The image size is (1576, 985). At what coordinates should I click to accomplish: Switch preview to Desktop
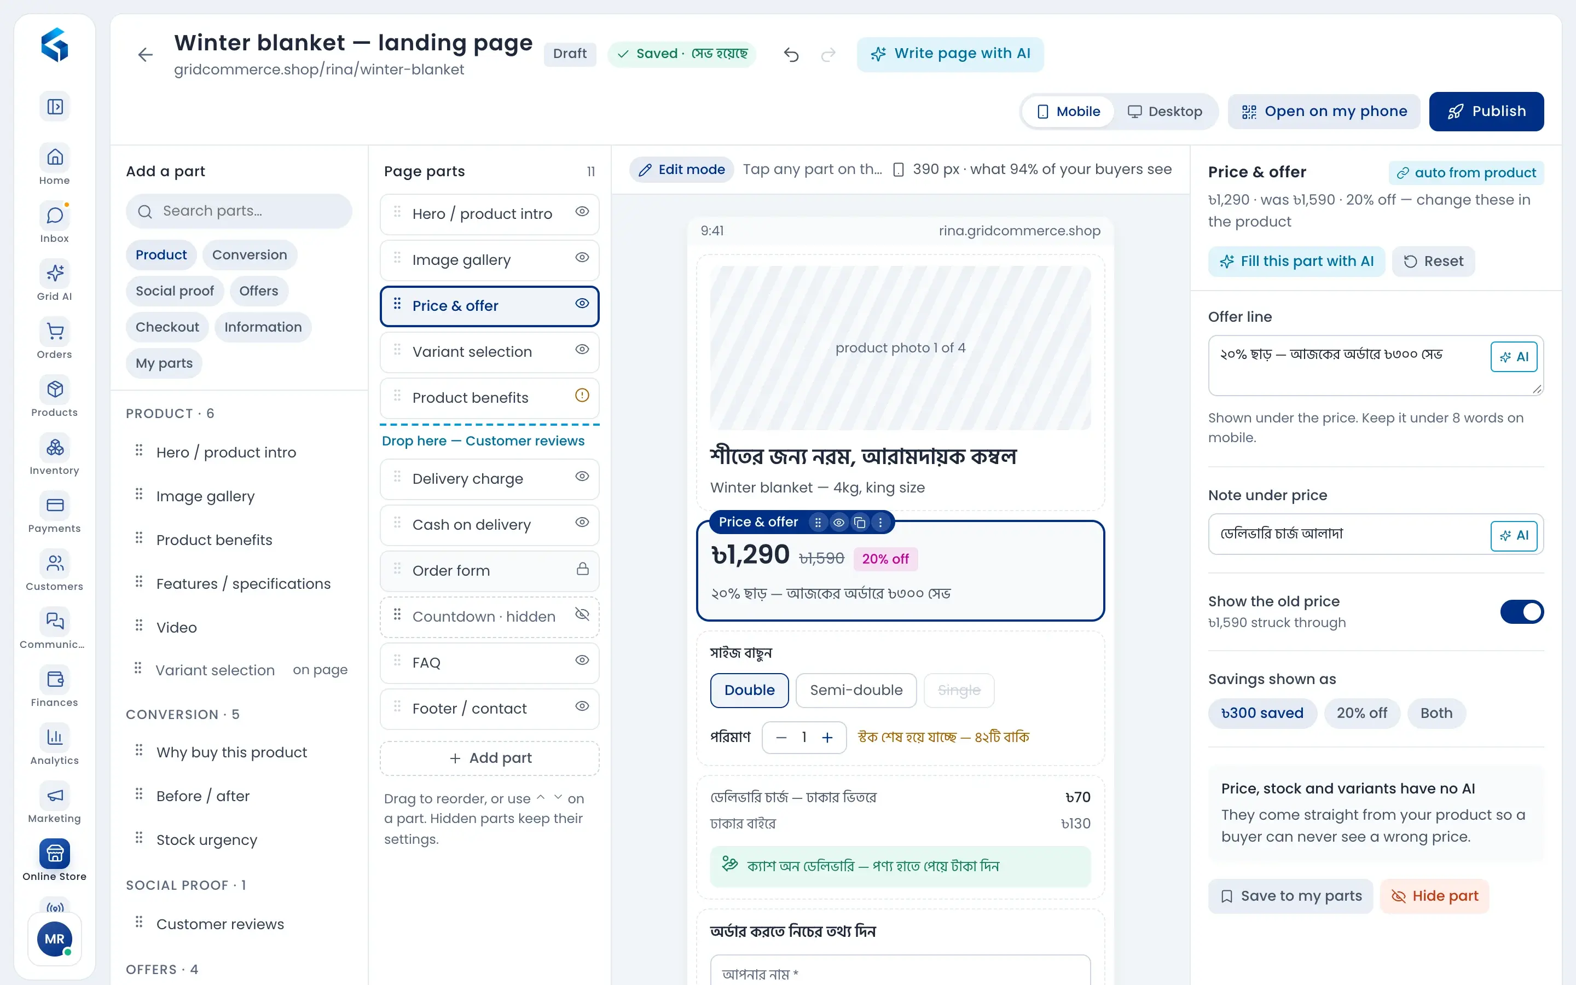pos(1165,112)
